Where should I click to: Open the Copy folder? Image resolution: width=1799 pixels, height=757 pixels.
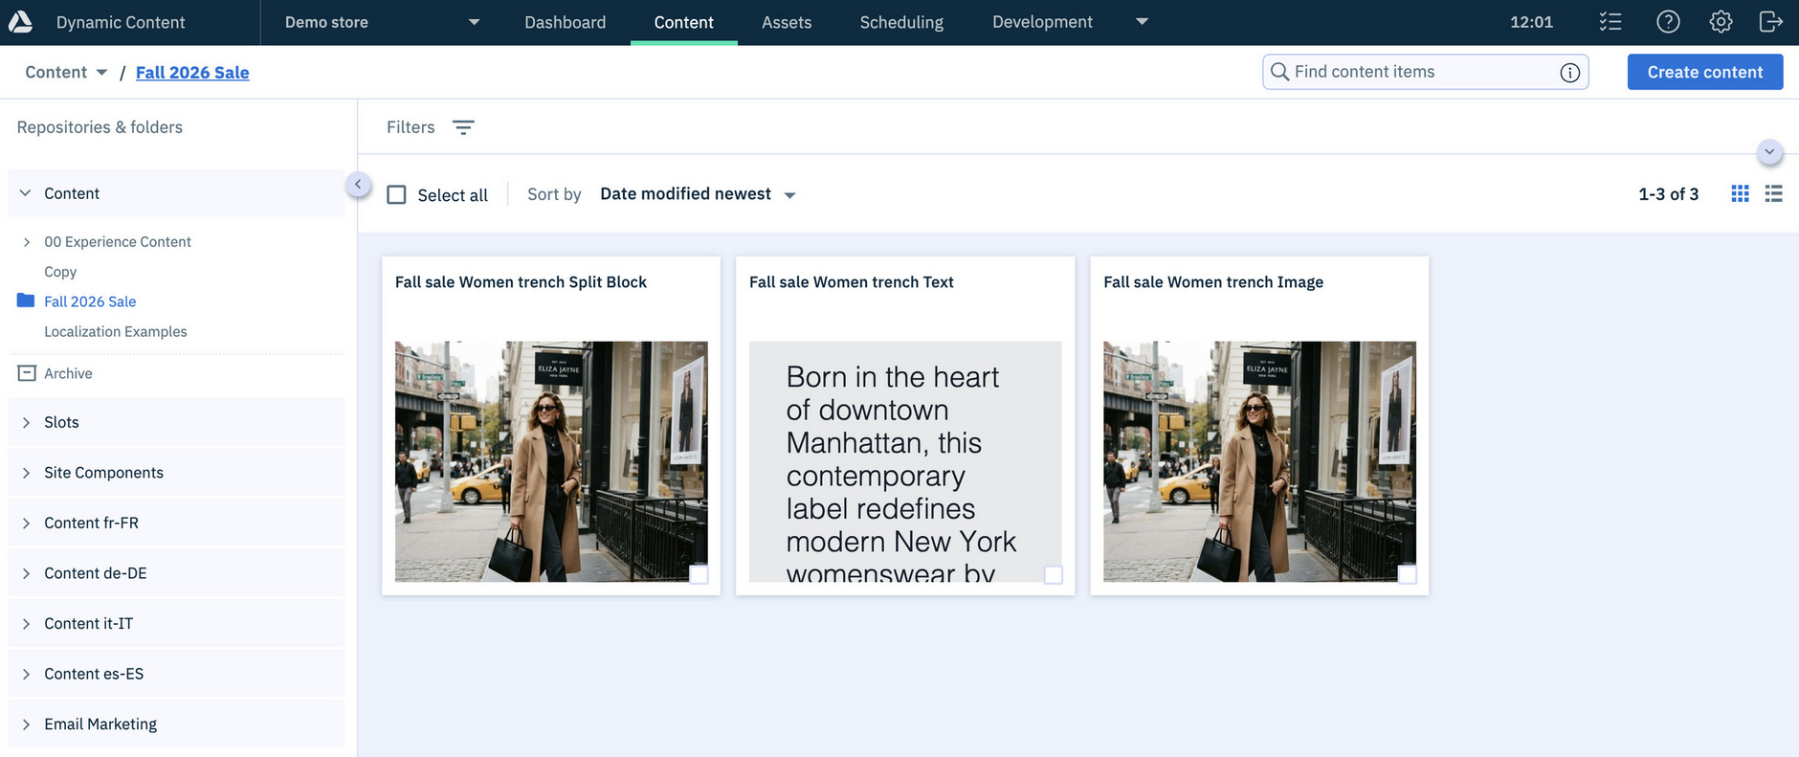(60, 272)
